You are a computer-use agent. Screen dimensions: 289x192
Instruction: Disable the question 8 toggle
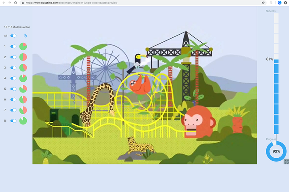coord(13,121)
